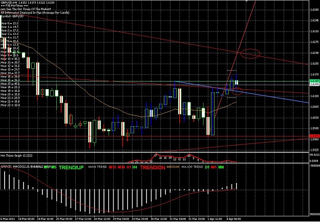Click the green current price tag
The width and height of the screenshot is (320, 222).
click(x=314, y=82)
